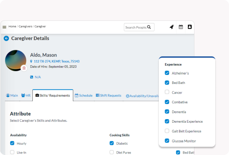Click the blue back arrow icon
The height and width of the screenshot is (155, 229).
click(6, 38)
